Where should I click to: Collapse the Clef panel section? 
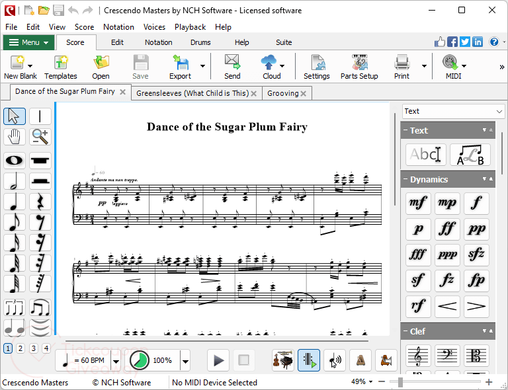point(405,331)
